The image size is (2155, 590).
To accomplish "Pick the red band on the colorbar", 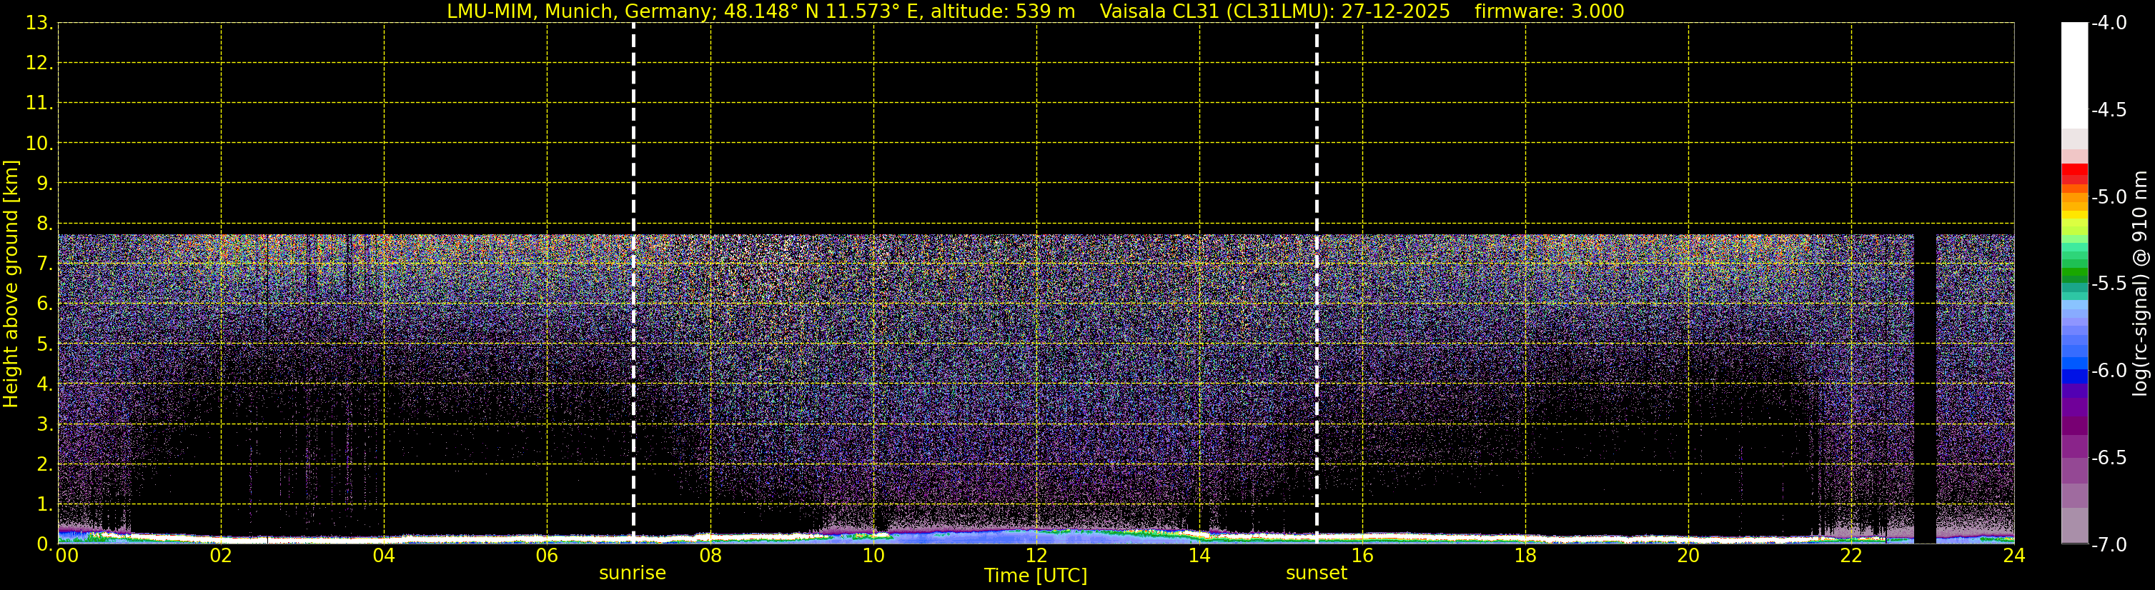I will click(2074, 171).
